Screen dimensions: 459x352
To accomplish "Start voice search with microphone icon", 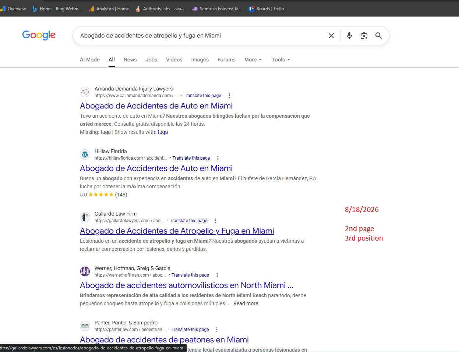I will point(349,36).
